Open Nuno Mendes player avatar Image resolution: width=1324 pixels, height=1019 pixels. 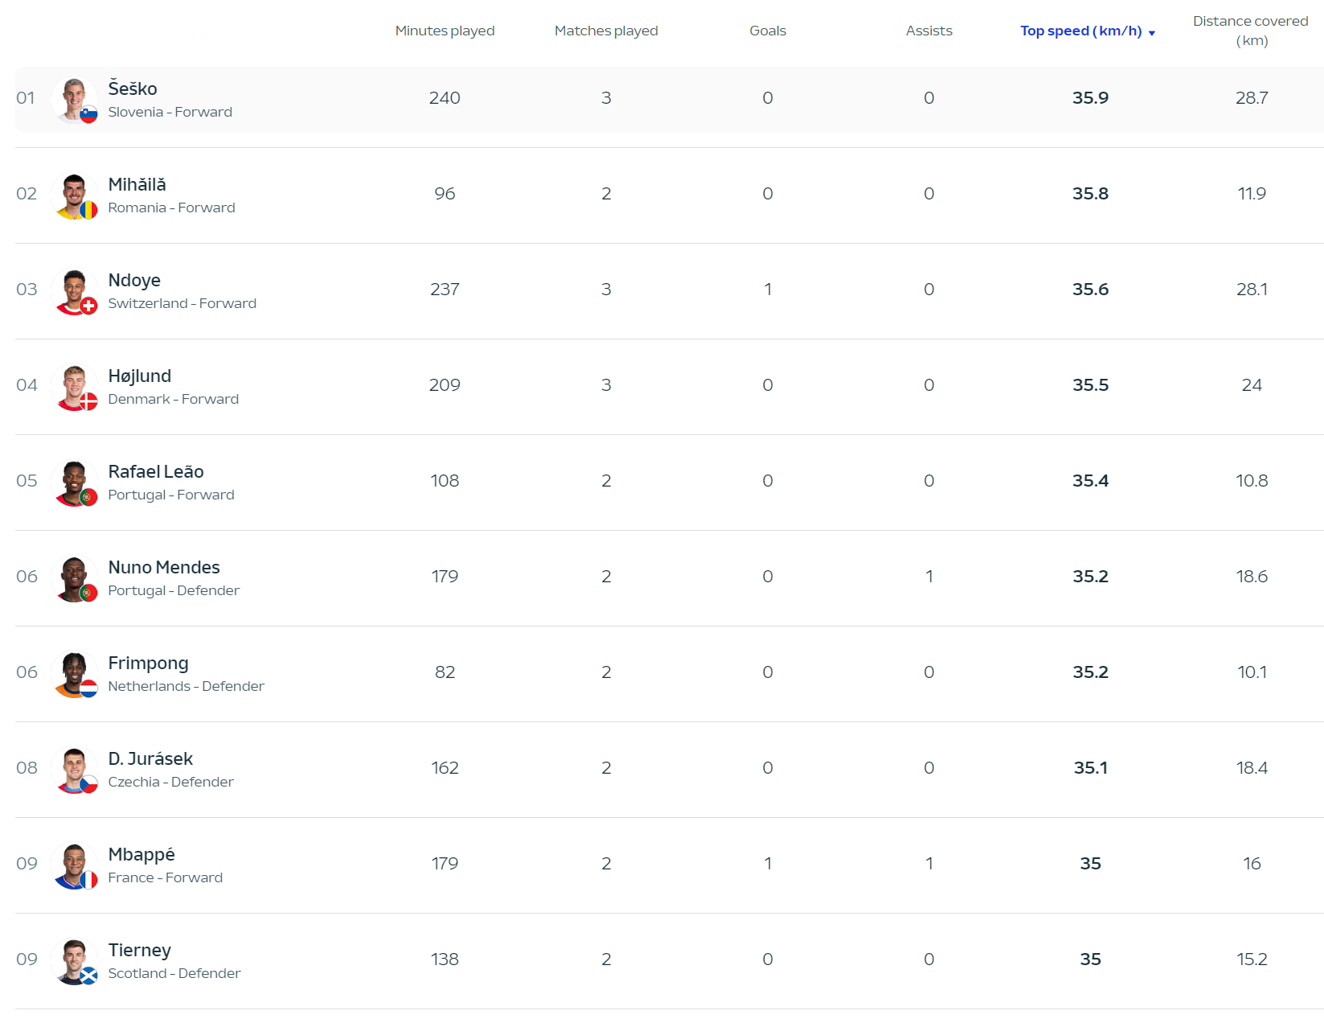pos(74,577)
